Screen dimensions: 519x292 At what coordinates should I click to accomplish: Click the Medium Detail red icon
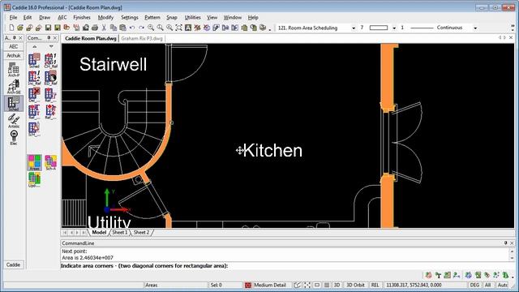(248, 285)
